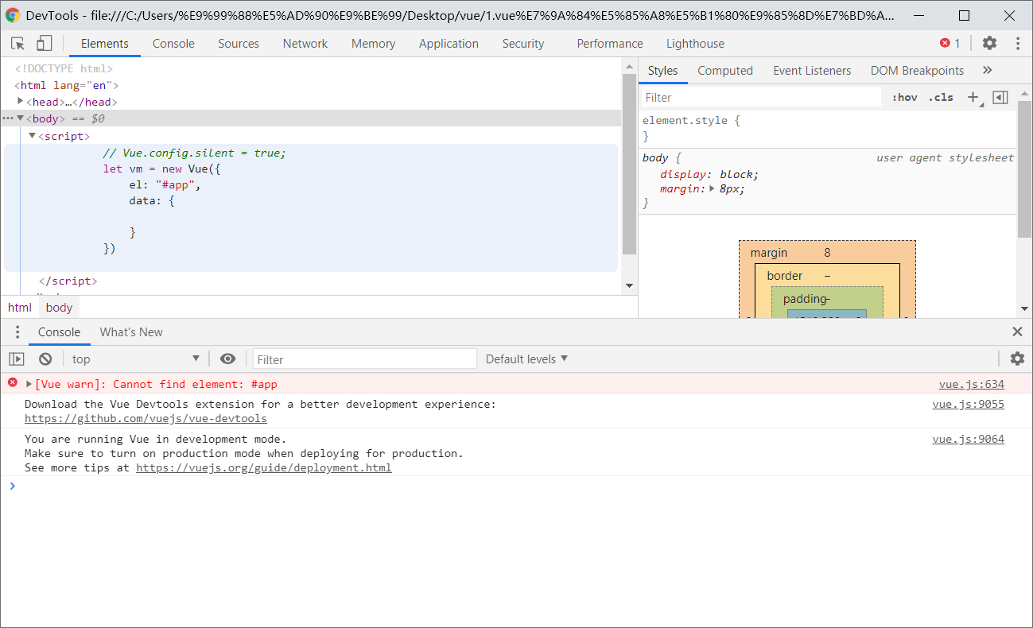The width and height of the screenshot is (1033, 628).
Task: Open the Default levels dropdown
Action: [526, 359]
